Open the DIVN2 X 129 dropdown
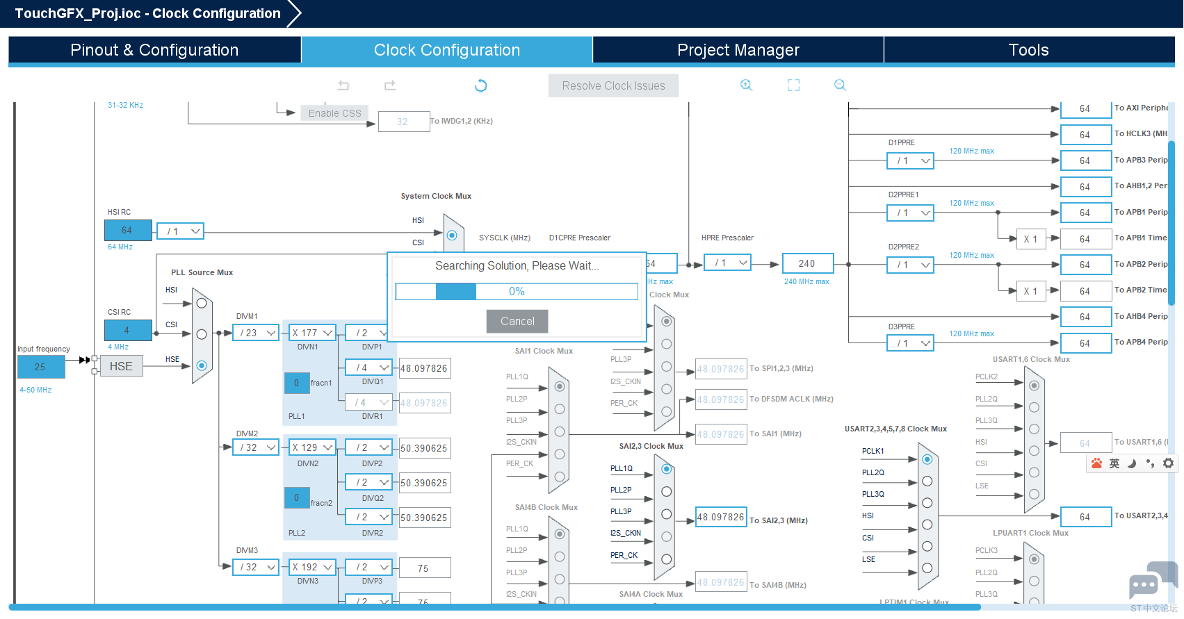Screen dimensions: 1184x619 (312, 447)
